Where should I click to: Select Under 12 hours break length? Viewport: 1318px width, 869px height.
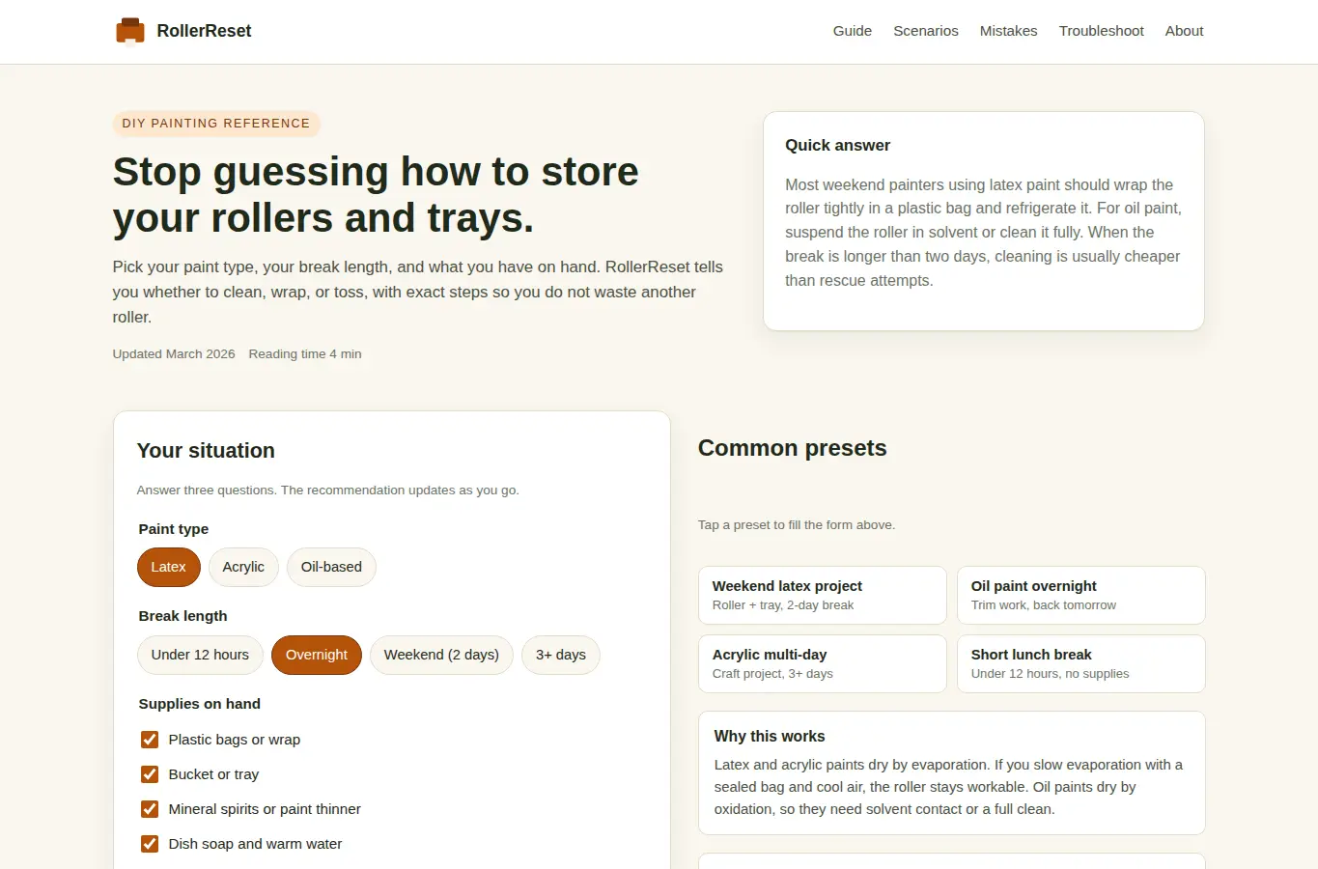click(200, 655)
